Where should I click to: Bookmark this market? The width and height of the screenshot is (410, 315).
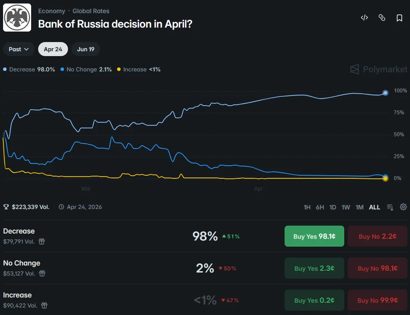(x=399, y=18)
